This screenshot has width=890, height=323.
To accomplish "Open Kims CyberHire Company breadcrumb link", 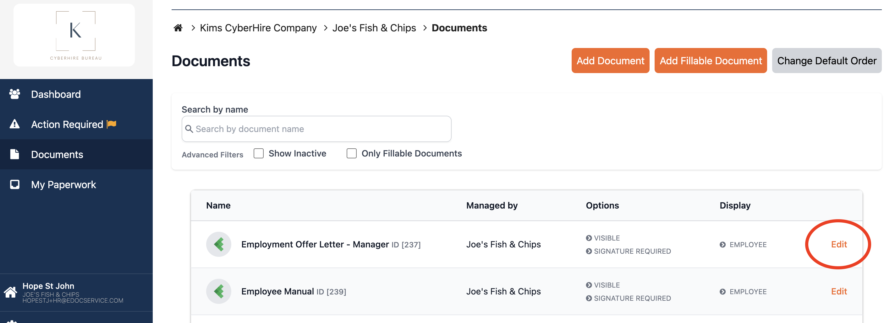I will (258, 28).
